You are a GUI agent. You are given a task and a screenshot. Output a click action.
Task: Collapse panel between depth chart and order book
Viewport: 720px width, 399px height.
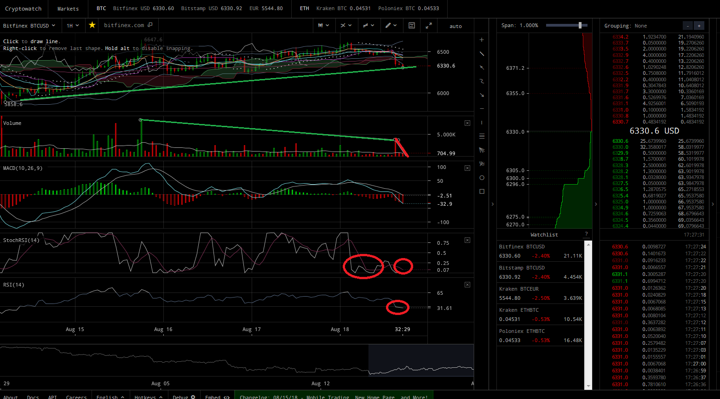tap(596, 204)
